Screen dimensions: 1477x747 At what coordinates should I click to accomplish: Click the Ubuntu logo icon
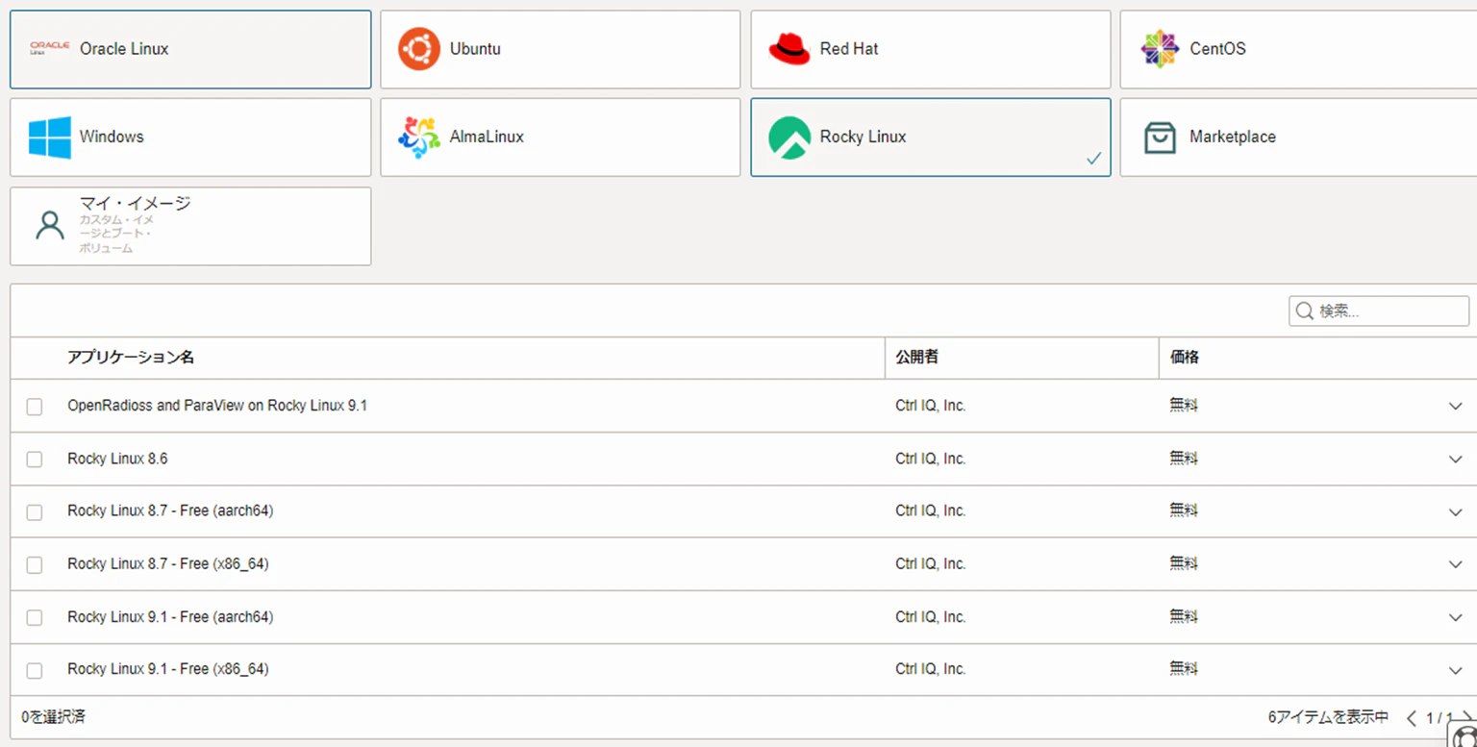419,49
